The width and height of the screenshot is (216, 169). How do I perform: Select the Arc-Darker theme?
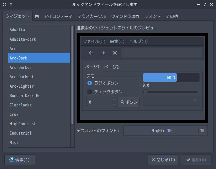coord(39,67)
